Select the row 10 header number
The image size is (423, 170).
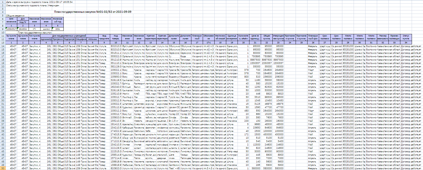coord(3,32)
